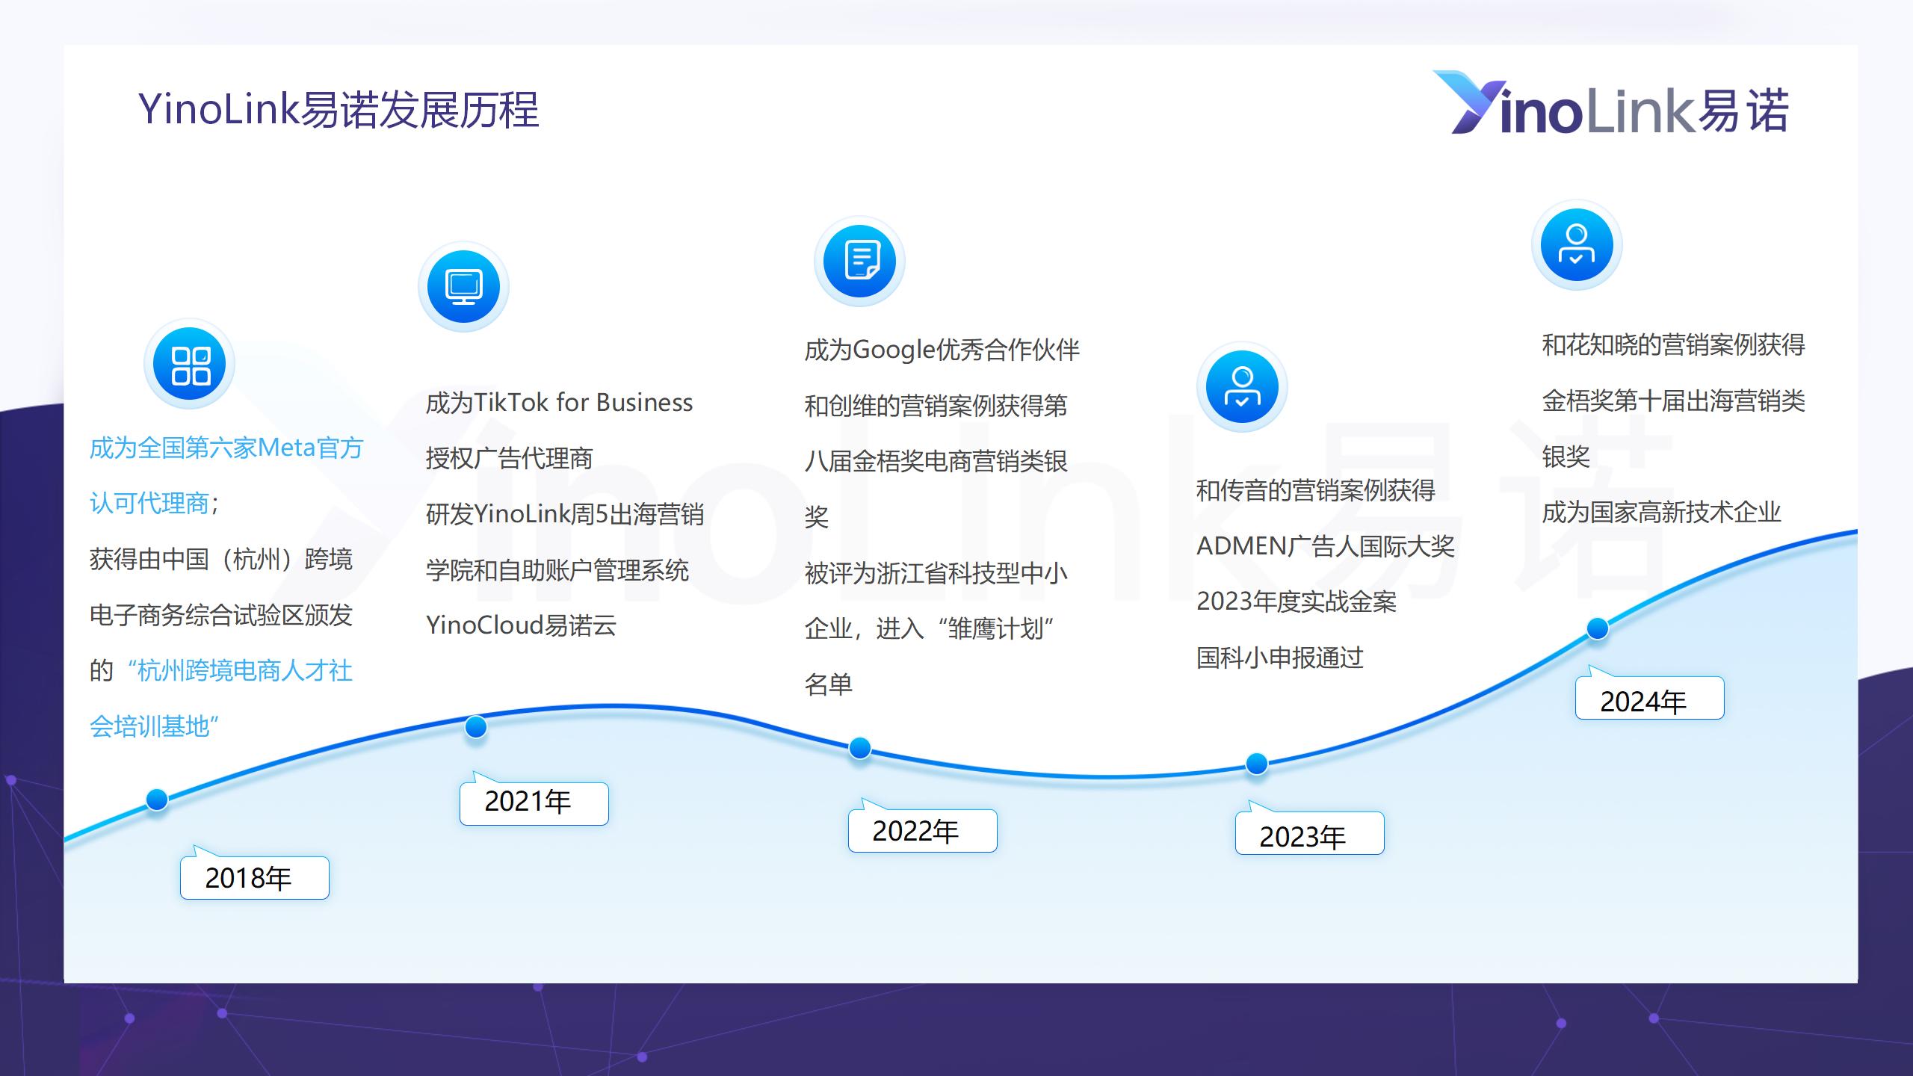Click the text 成为Google优秀合作伙伴

942,350
